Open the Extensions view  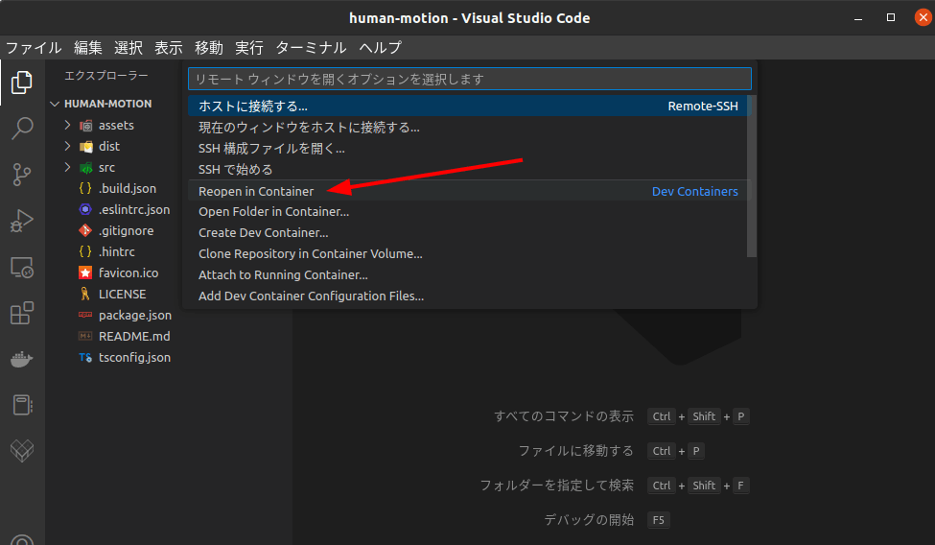tap(22, 313)
